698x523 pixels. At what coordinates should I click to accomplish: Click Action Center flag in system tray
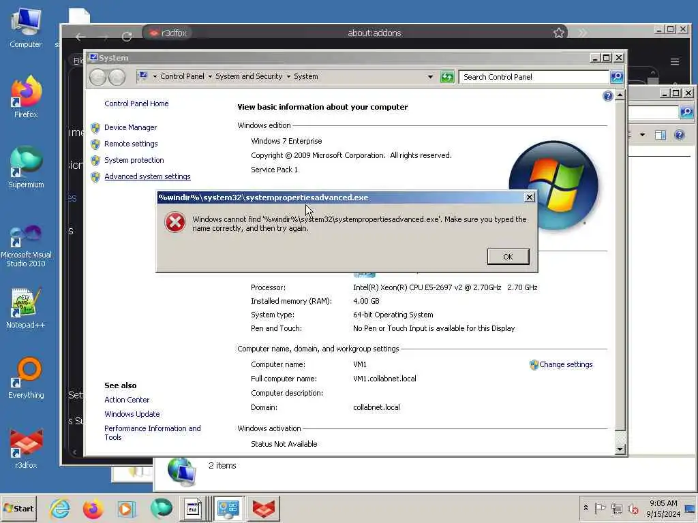point(600,508)
